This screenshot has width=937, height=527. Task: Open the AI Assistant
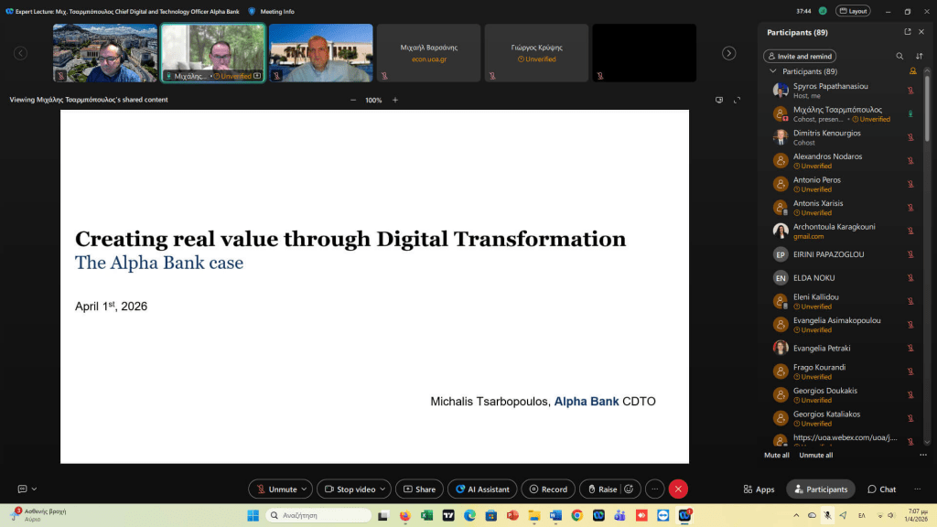pos(482,489)
